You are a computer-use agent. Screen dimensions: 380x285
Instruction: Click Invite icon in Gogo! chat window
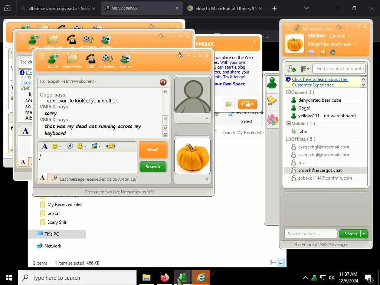click(x=53, y=61)
